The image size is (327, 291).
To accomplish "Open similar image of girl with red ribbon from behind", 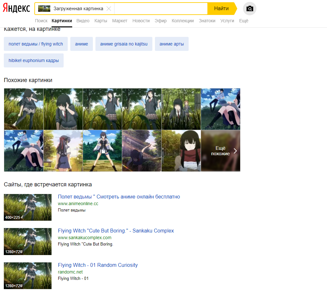I will (63, 151).
